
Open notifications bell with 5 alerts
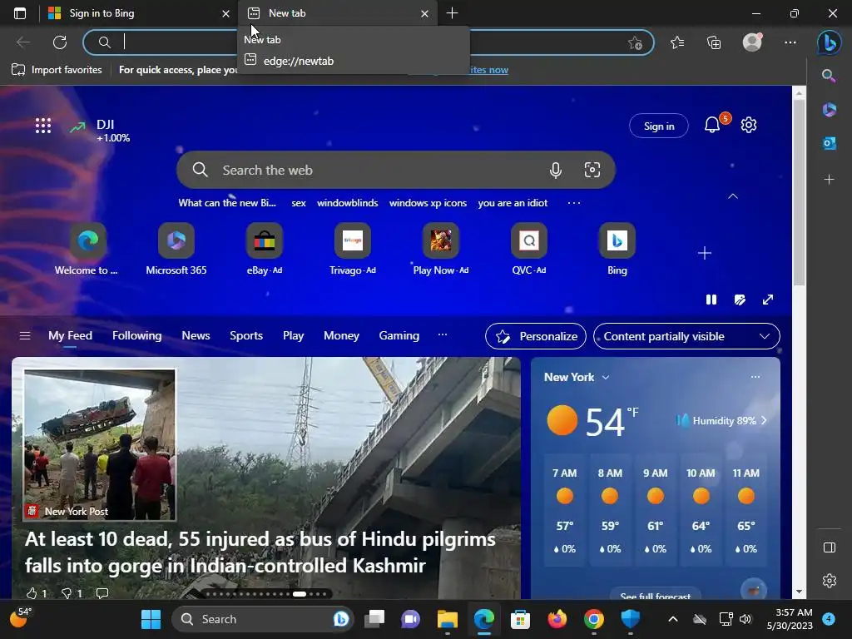[x=712, y=126]
